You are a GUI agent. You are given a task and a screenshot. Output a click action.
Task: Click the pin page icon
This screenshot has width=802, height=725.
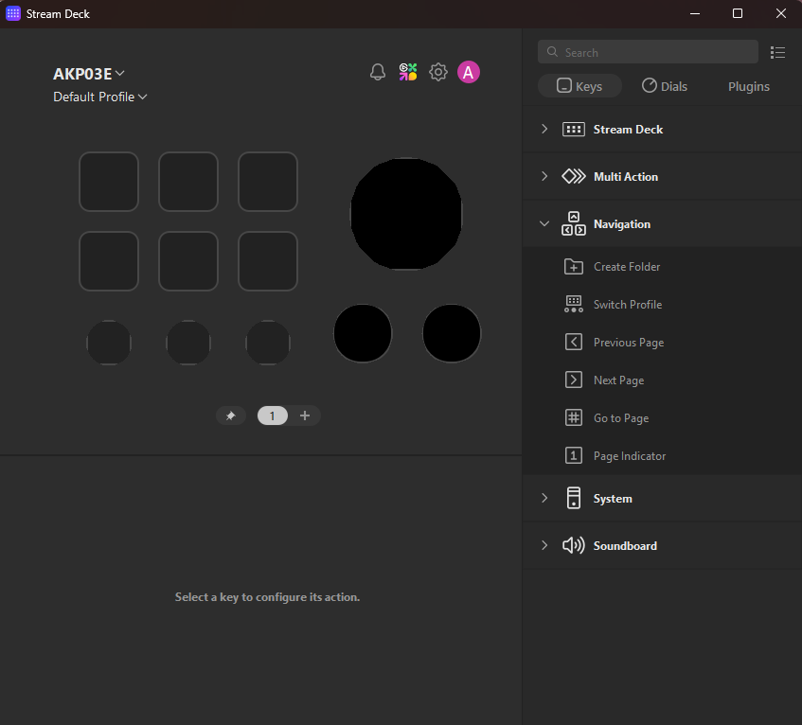[231, 416]
